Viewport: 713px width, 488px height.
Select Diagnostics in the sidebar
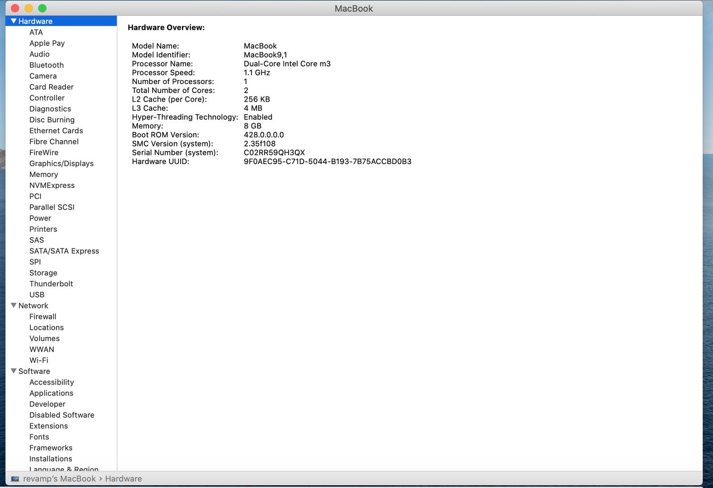(50, 109)
